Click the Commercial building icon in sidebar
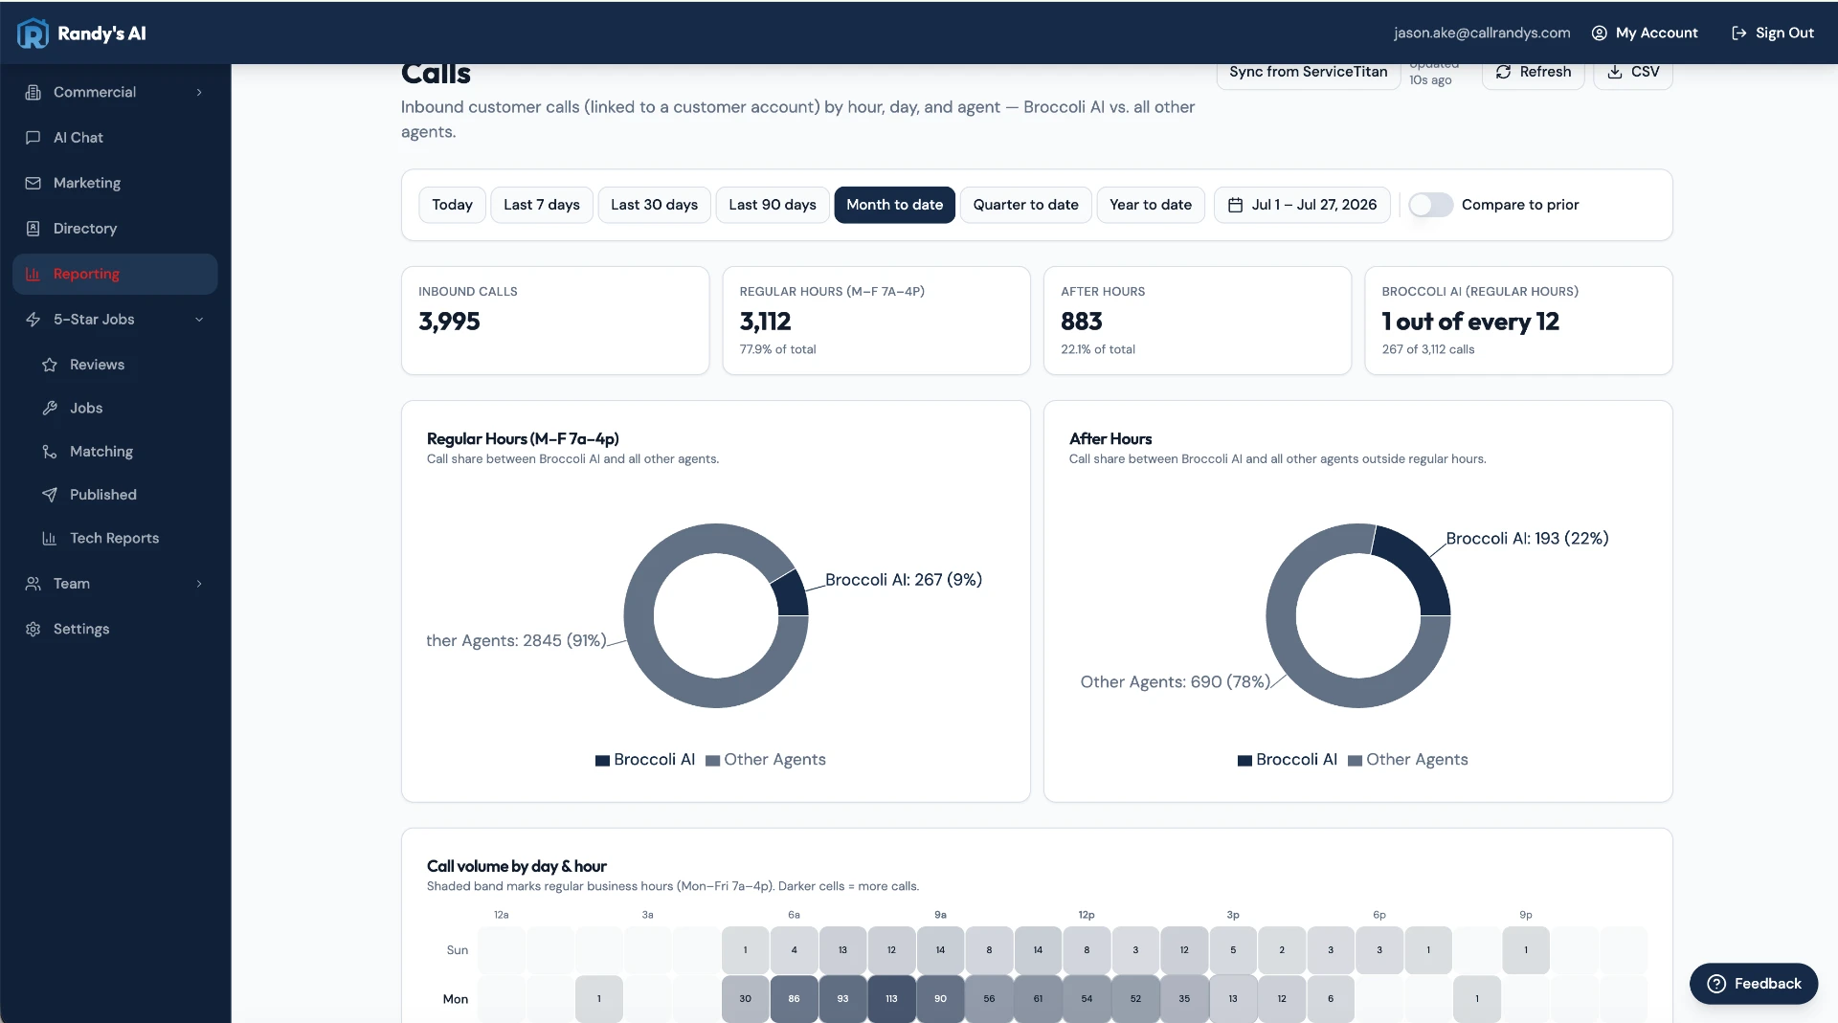Image resolution: width=1838 pixels, height=1023 pixels. coord(34,92)
